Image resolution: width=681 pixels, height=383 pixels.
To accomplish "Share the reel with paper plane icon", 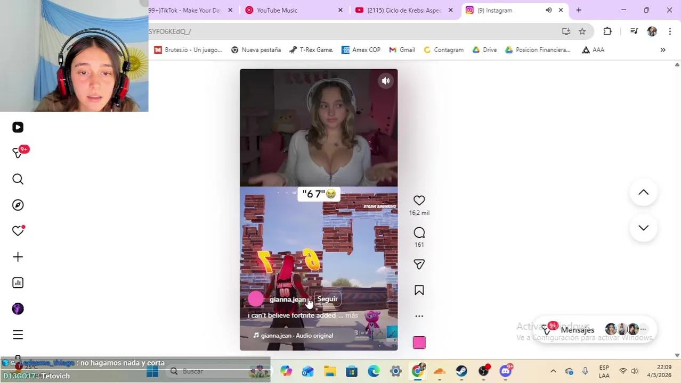I will click(419, 264).
